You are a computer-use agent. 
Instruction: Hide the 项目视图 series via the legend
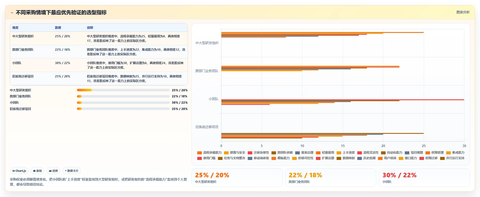click(x=414, y=153)
